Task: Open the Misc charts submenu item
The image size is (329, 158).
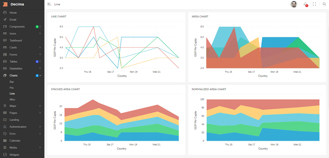Action: tap(12, 100)
